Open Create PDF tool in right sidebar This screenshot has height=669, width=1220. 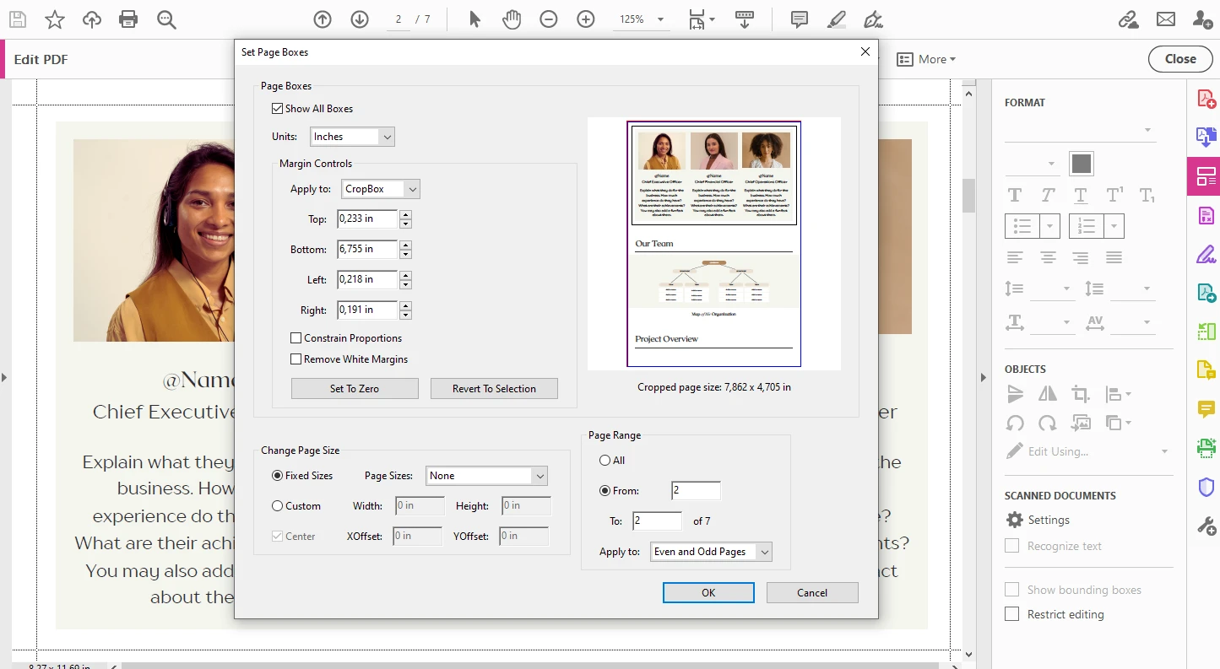pyautogui.click(x=1206, y=98)
